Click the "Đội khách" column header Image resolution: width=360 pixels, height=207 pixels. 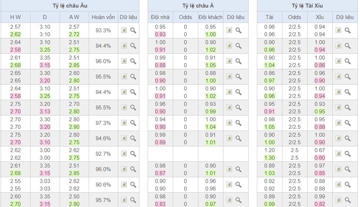pos(211,17)
